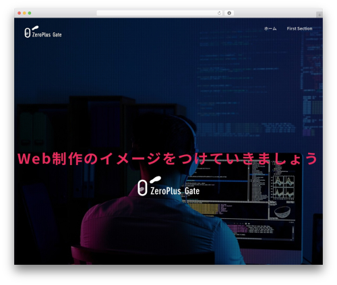Select the heading Web制作のイメージをつけていきましょう

pyautogui.click(x=168, y=159)
